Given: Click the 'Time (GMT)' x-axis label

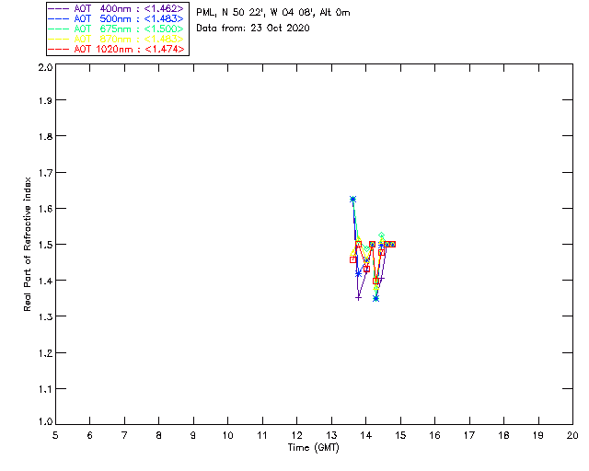Looking at the screenshot, I should click(x=313, y=447).
